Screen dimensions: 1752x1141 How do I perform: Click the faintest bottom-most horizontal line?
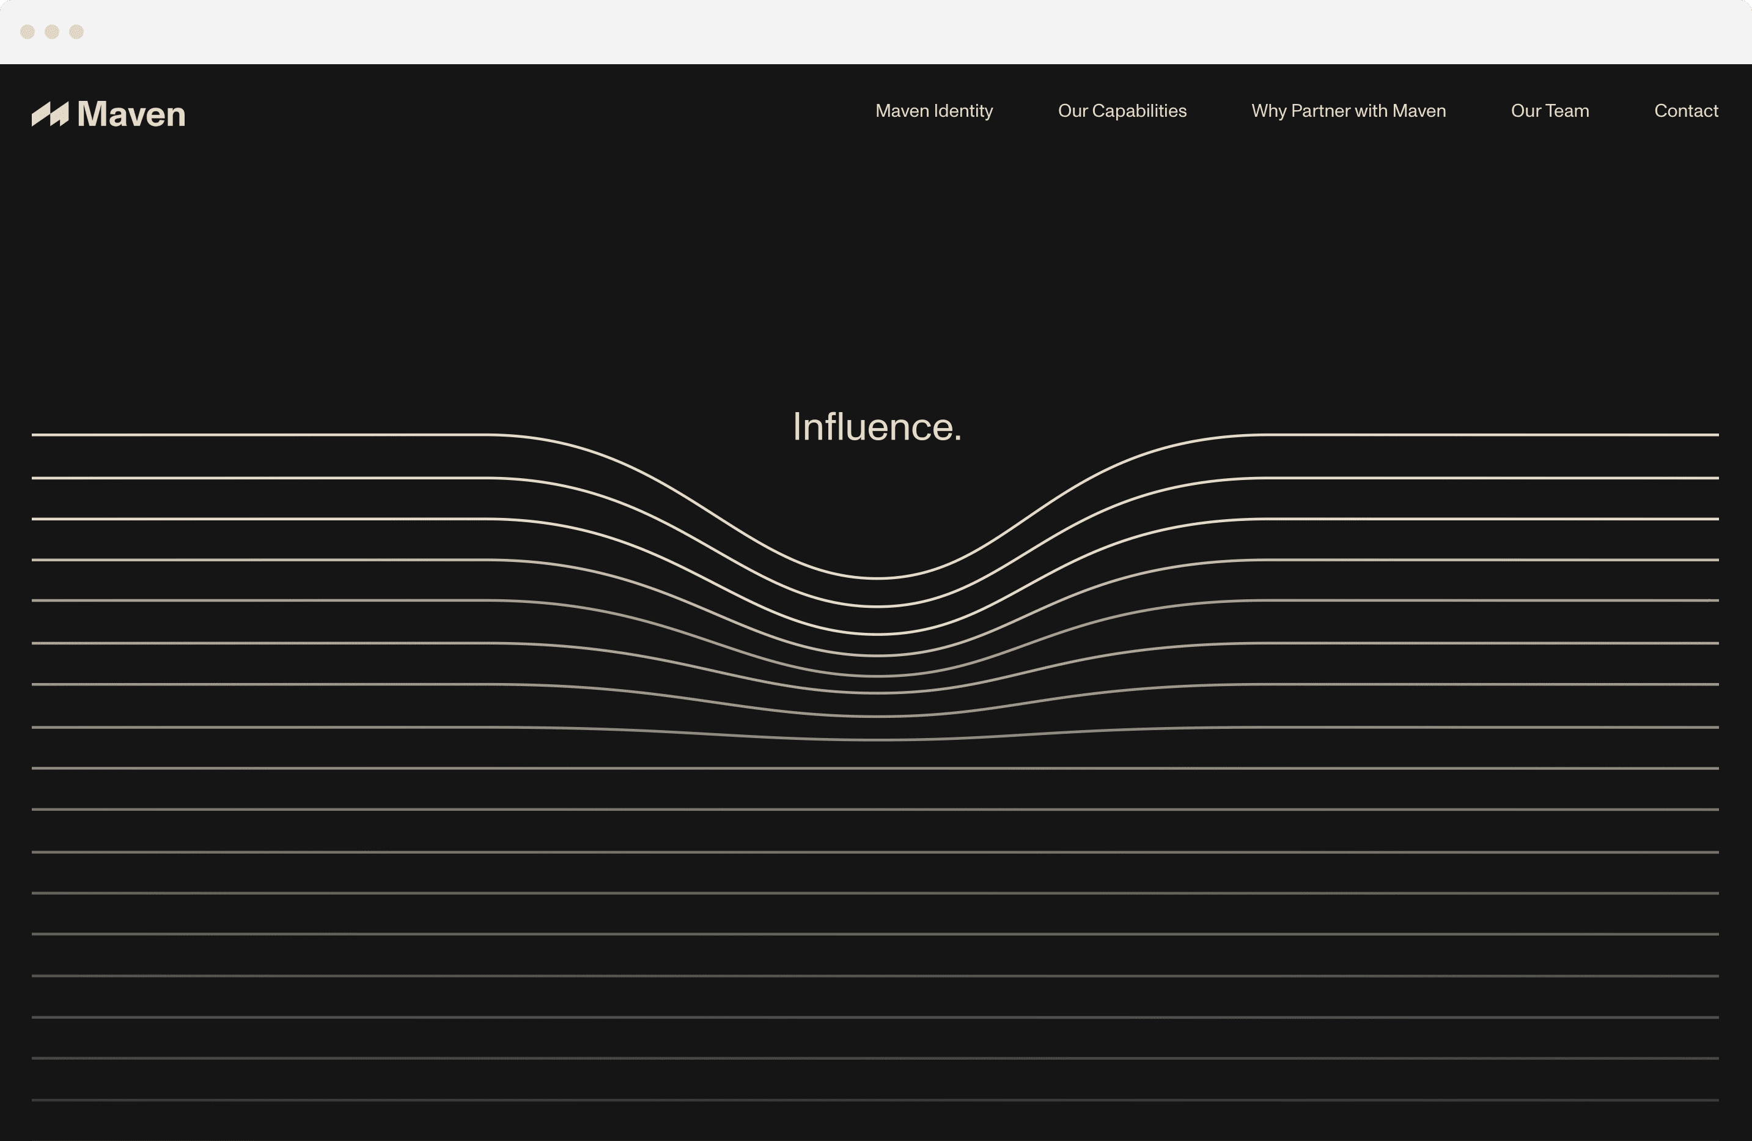(x=876, y=1100)
